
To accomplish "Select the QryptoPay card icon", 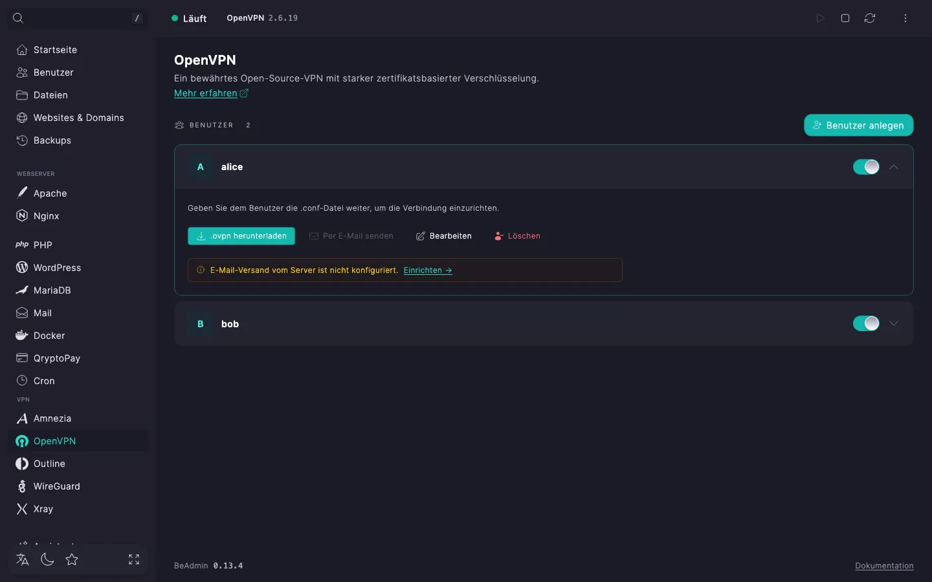I will pyautogui.click(x=22, y=358).
